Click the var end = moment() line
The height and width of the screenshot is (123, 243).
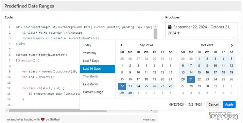(38, 77)
